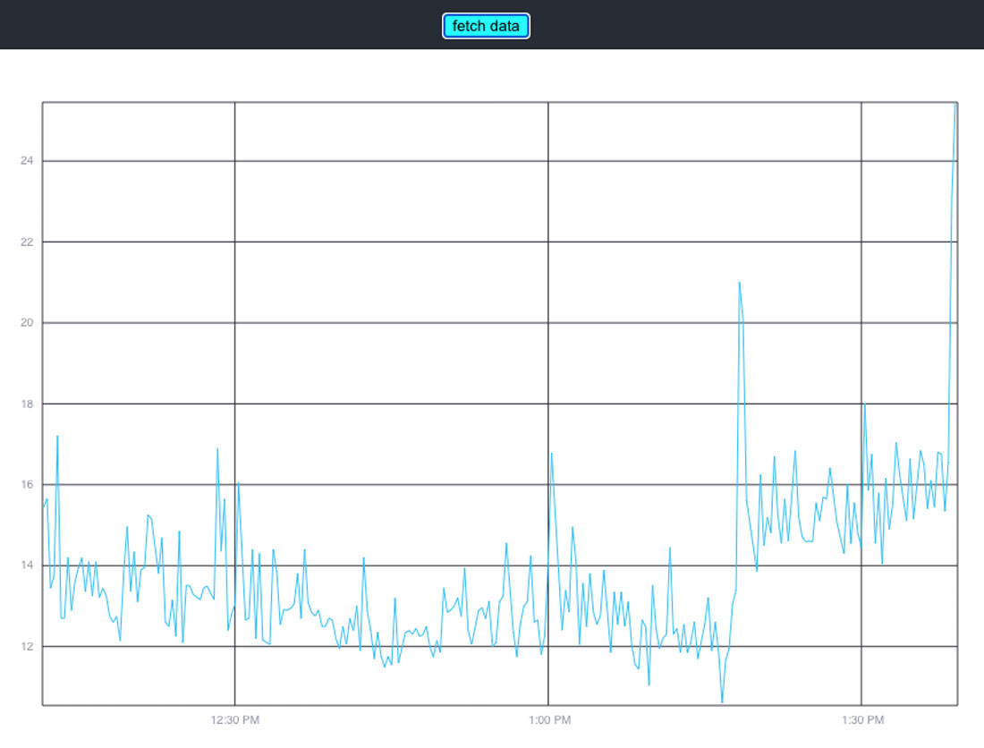Click the 22 y-axis label
This screenshot has width=984, height=748.
26,242
